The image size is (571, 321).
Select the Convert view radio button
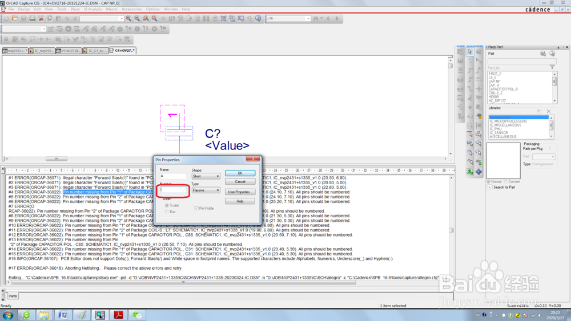click(506, 181)
